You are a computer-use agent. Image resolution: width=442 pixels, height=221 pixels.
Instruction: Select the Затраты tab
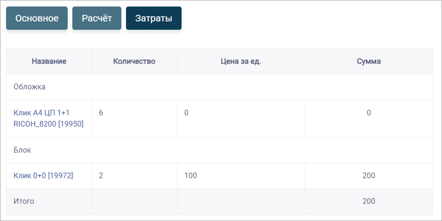[154, 18]
